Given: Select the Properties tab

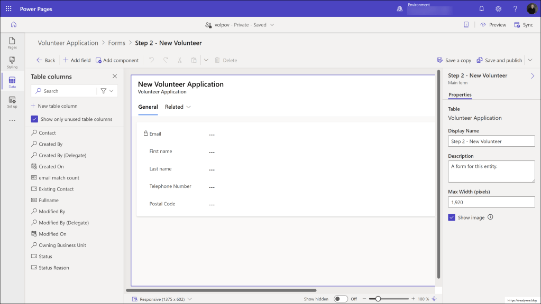Looking at the screenshot, I should click(x=460, y=95).
